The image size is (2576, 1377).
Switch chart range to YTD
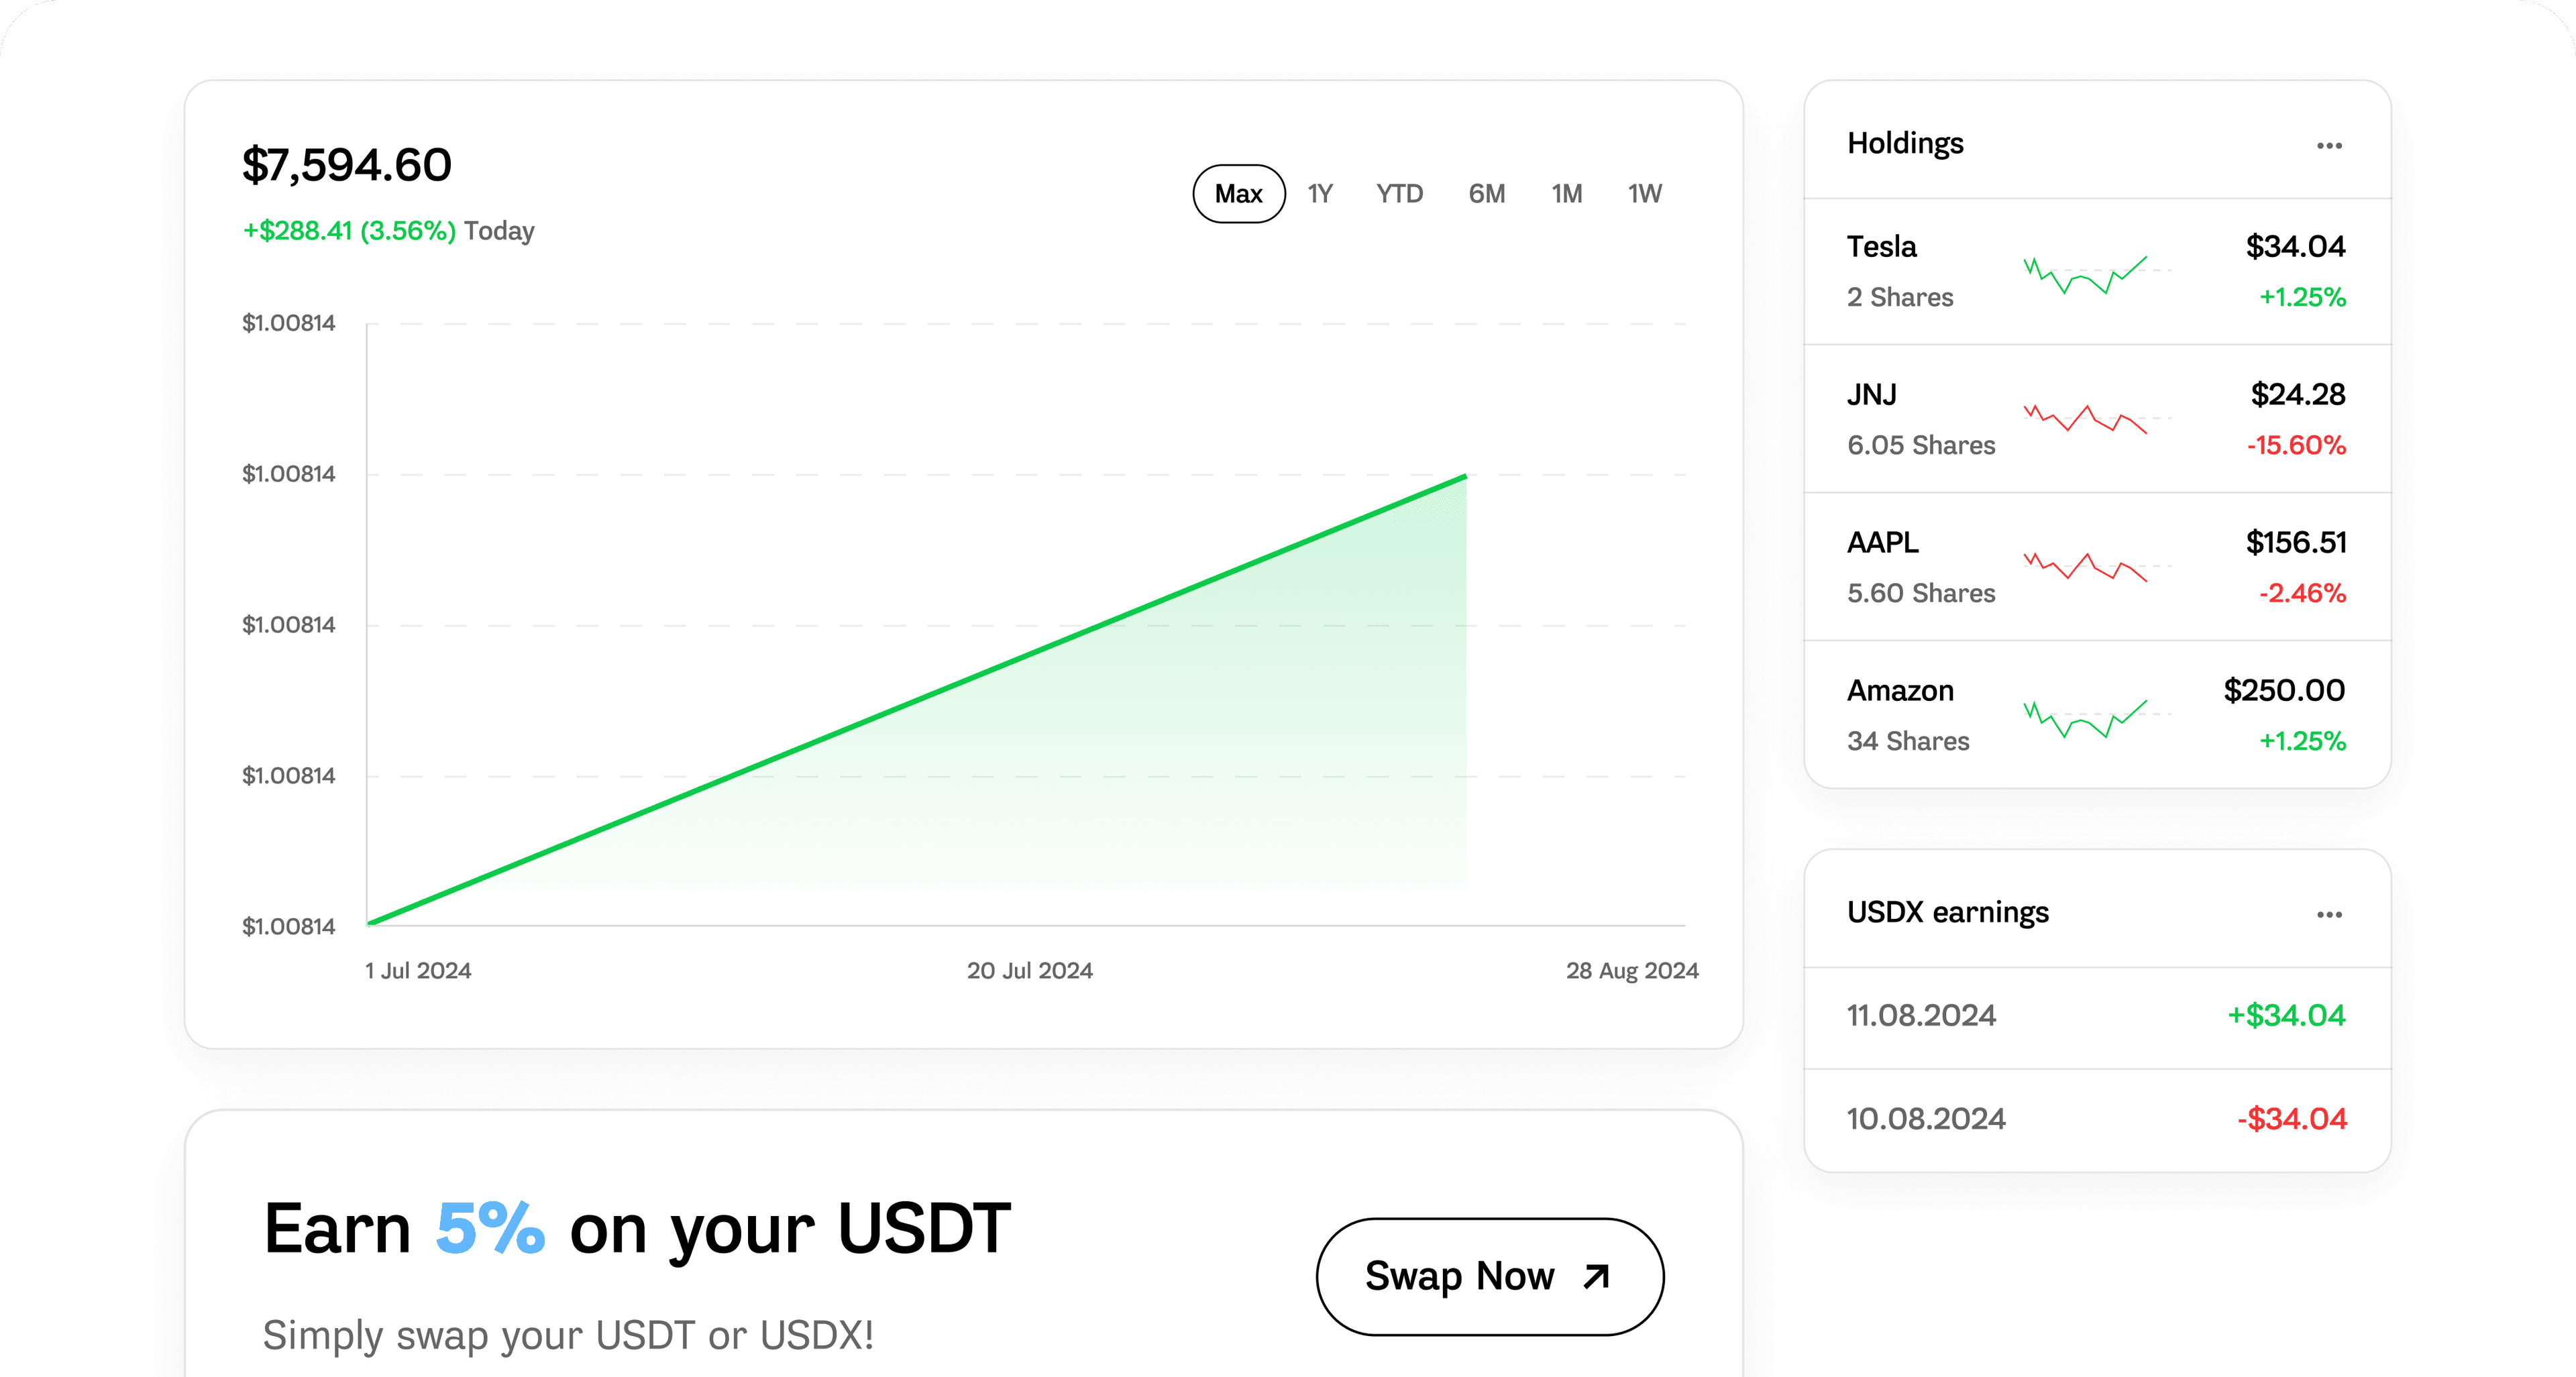(1399, 194)
